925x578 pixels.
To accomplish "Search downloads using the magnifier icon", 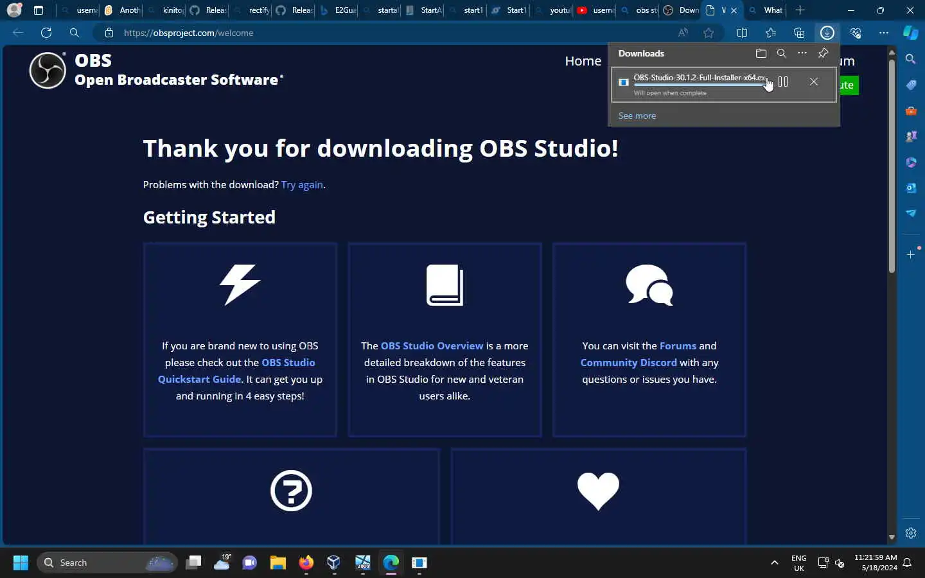I will (x=782, y=53).
